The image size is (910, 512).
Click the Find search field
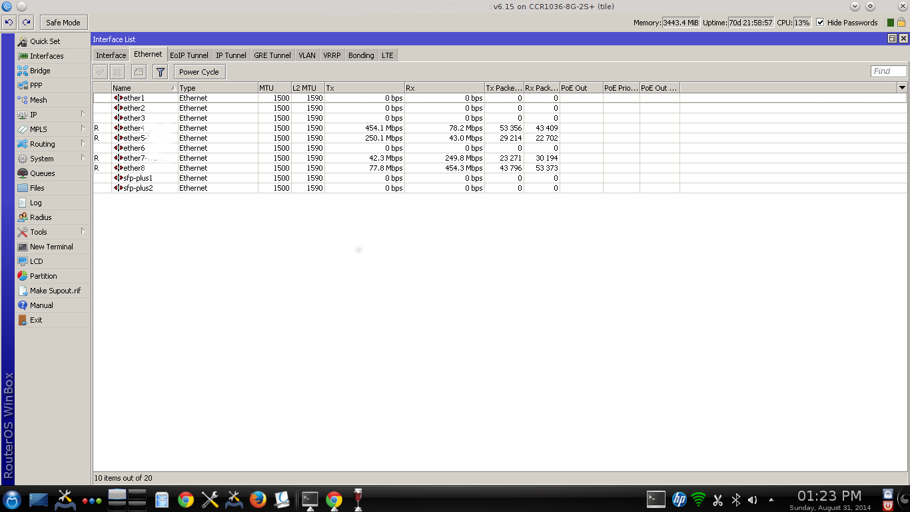pos(889,71)
